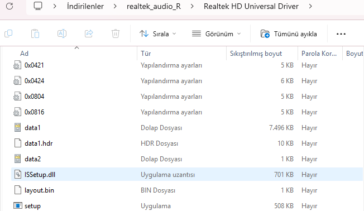
Task: Click the Dolap Dosyası type of data2
Action: click(x=161, y=159)
